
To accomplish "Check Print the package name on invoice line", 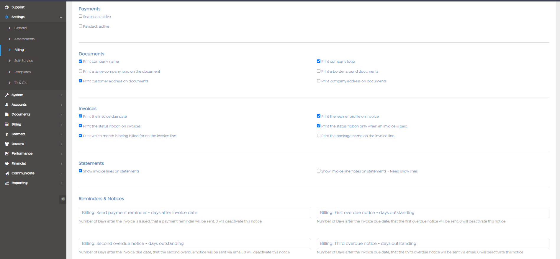I will pyautogui.click(x=319, y=136).
